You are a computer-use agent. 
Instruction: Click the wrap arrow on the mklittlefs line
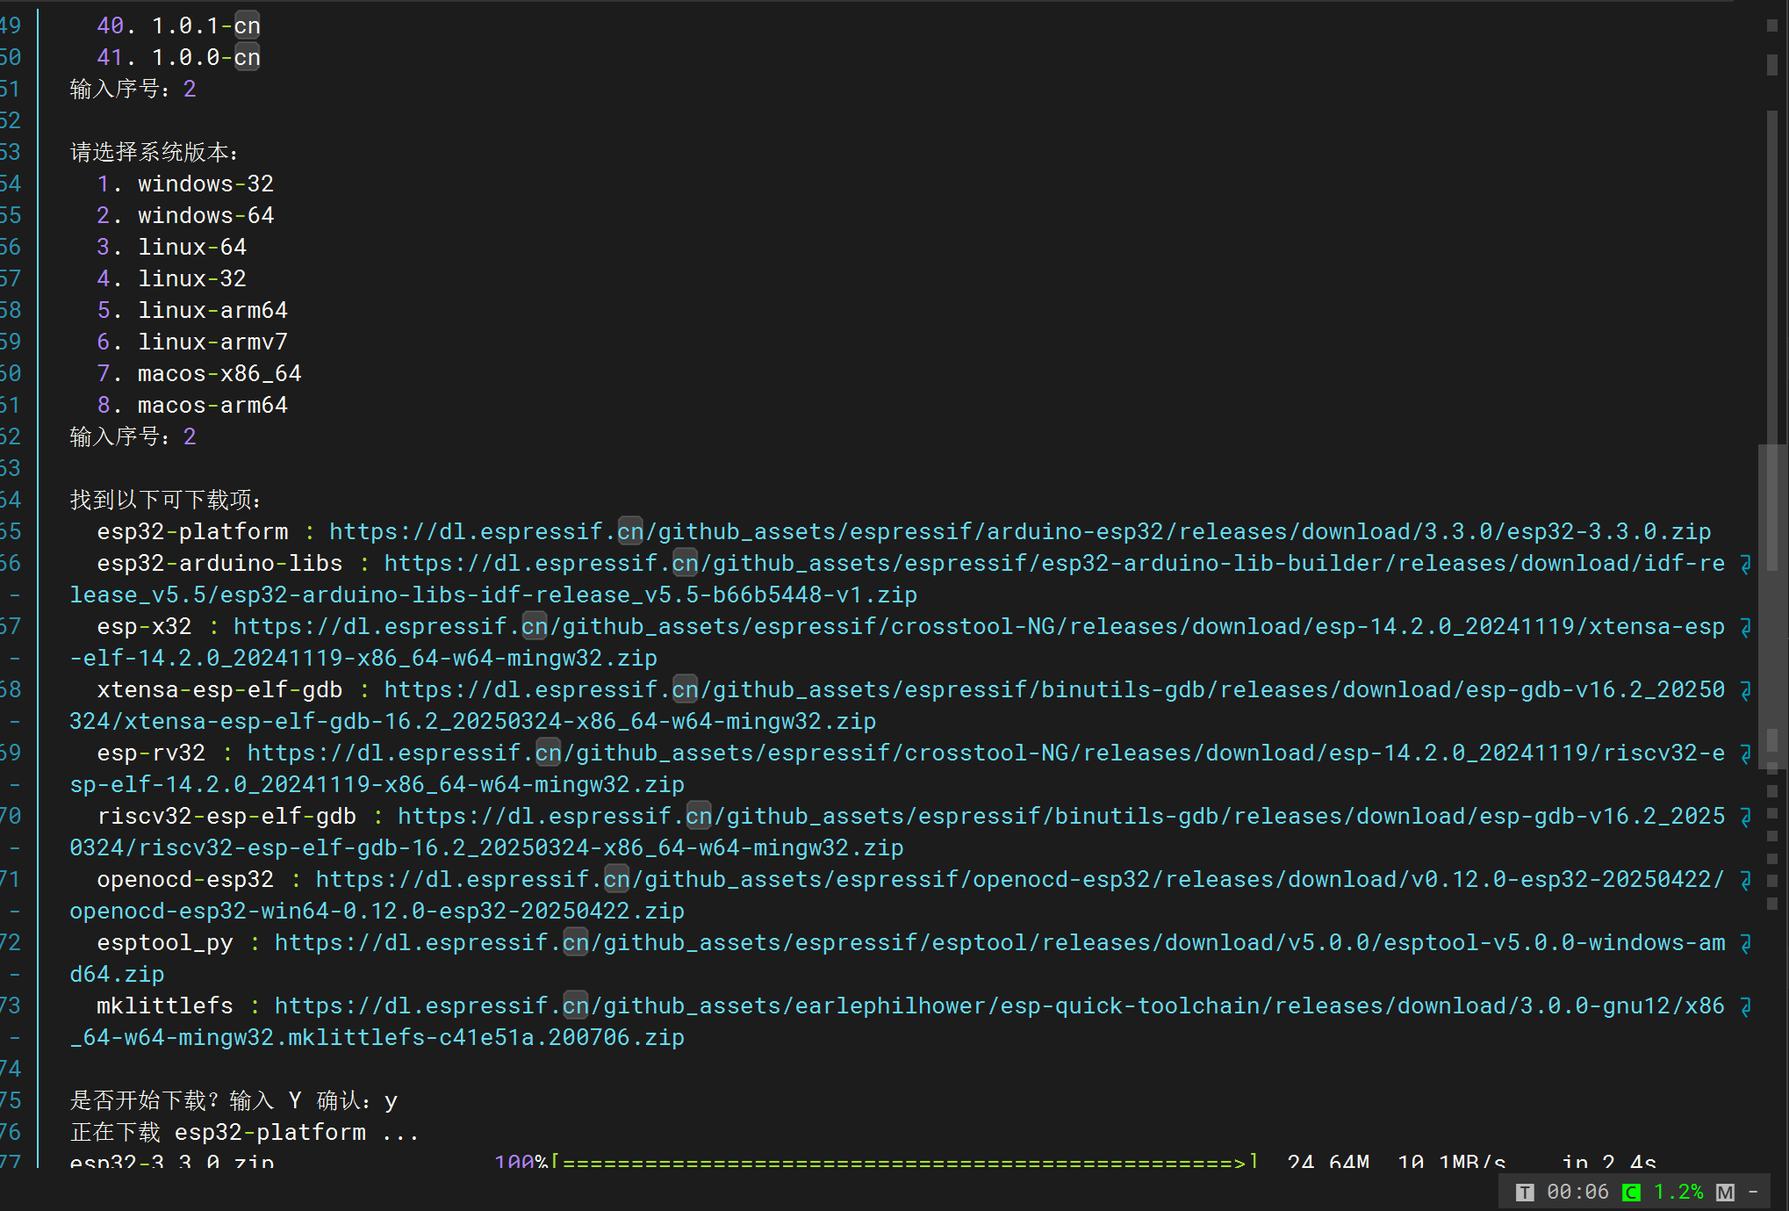1745,1006
